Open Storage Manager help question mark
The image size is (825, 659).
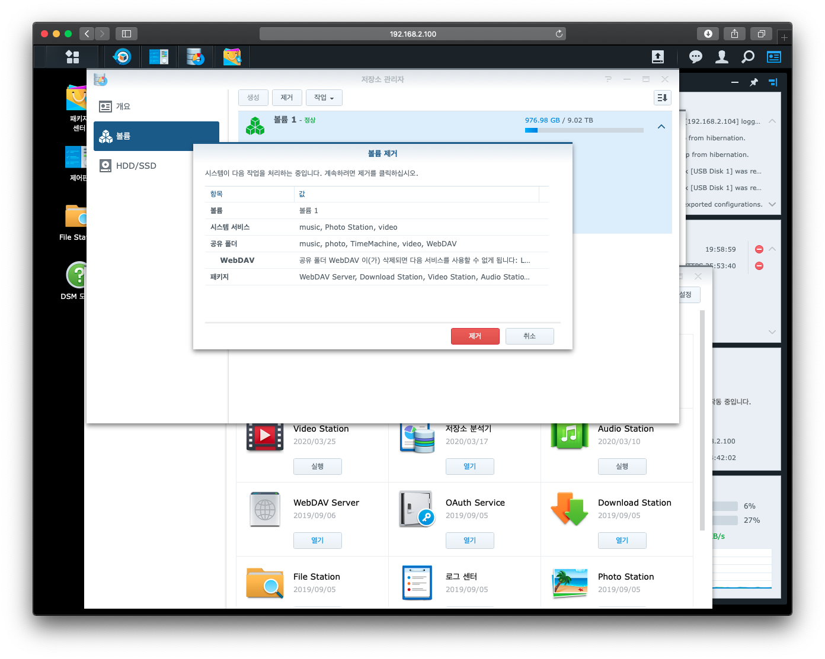[608, 79]
